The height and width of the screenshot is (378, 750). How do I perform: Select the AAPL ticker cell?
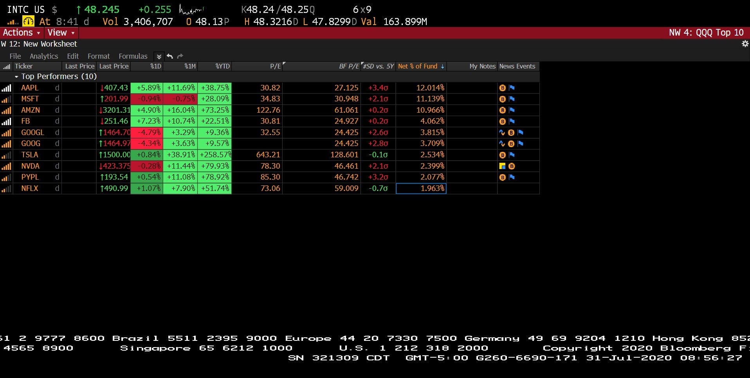[x=37, y=88]
